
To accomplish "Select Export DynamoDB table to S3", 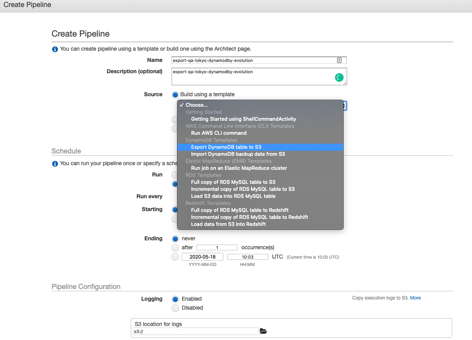I will click(260, 147).
